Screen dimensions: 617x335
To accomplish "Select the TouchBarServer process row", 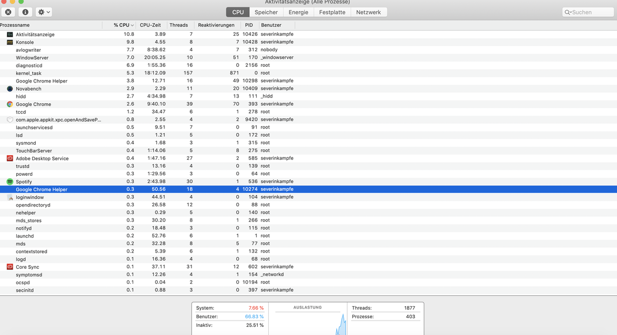I will [x=308, y=150].
